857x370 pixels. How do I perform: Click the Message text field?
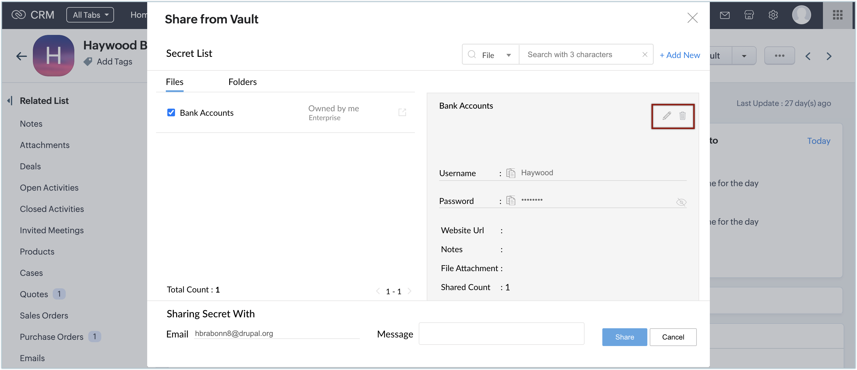click(501, 333)
